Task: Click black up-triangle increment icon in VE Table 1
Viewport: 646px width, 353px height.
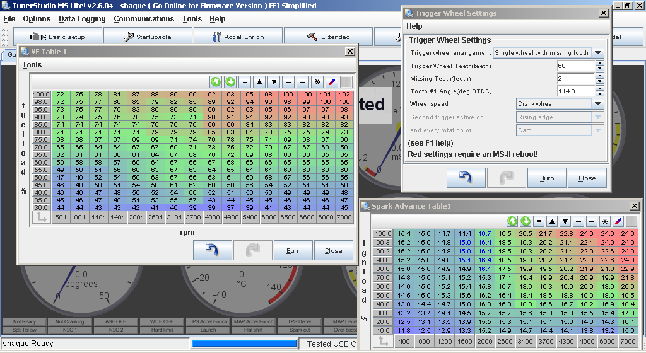Action: 259,82
